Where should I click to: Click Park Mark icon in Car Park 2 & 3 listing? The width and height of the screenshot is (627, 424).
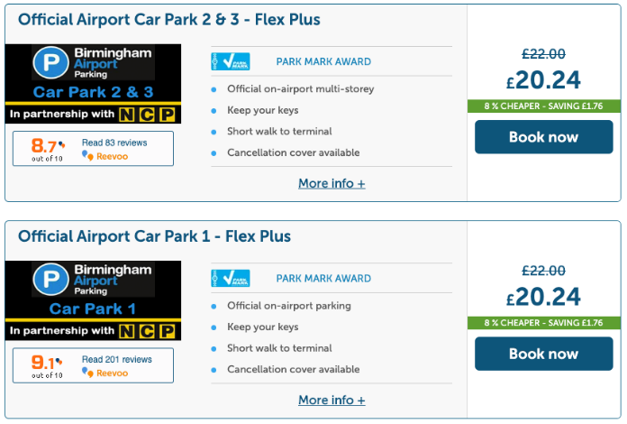click(x=230, y=62)
